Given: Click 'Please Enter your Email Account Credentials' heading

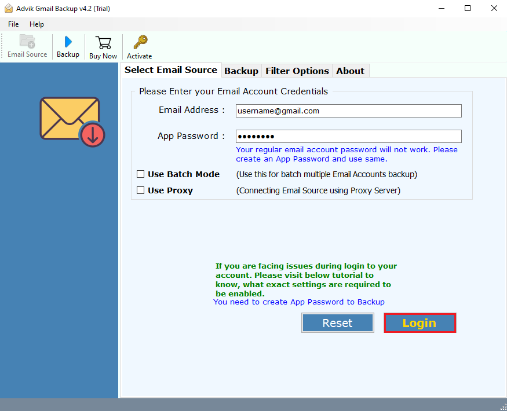Looking at the screenshot, I should pos(234,91).
